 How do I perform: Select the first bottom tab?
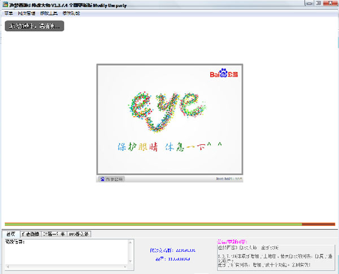[11, 234]
